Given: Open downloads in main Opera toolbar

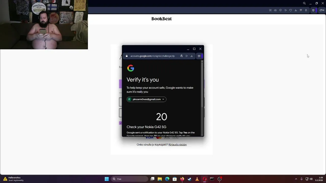Looking at the screenshot, I should point(296,10).
